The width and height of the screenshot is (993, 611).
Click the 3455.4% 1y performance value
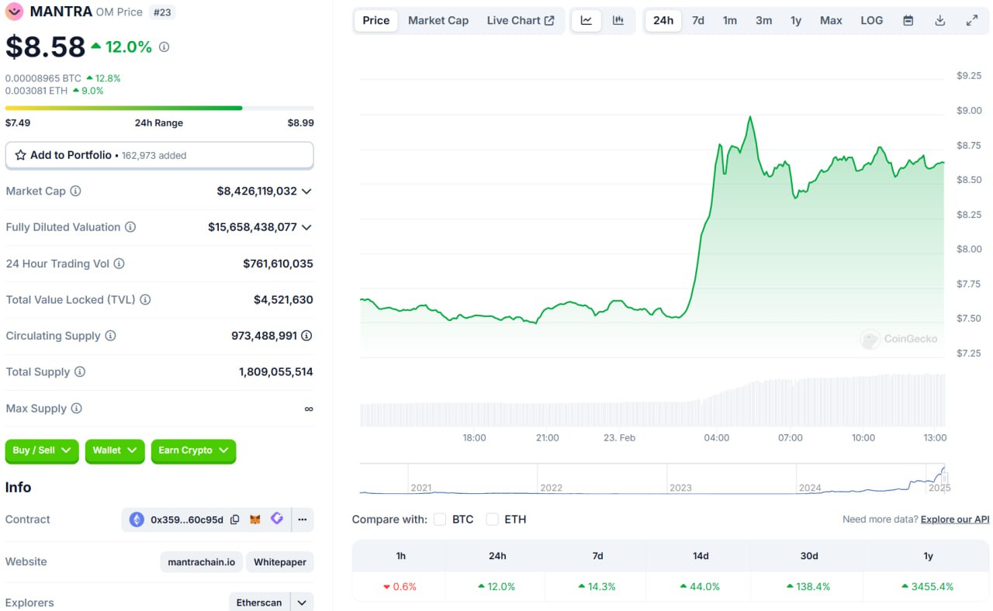[x=929, y=587]
